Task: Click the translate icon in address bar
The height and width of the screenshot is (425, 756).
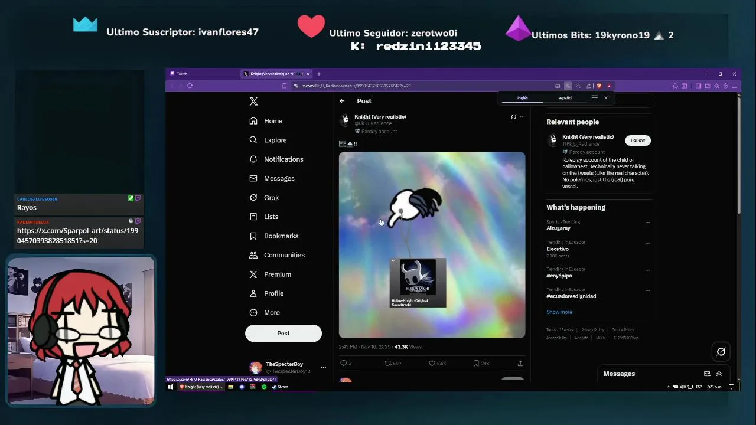Action: (x=568, y=86)
